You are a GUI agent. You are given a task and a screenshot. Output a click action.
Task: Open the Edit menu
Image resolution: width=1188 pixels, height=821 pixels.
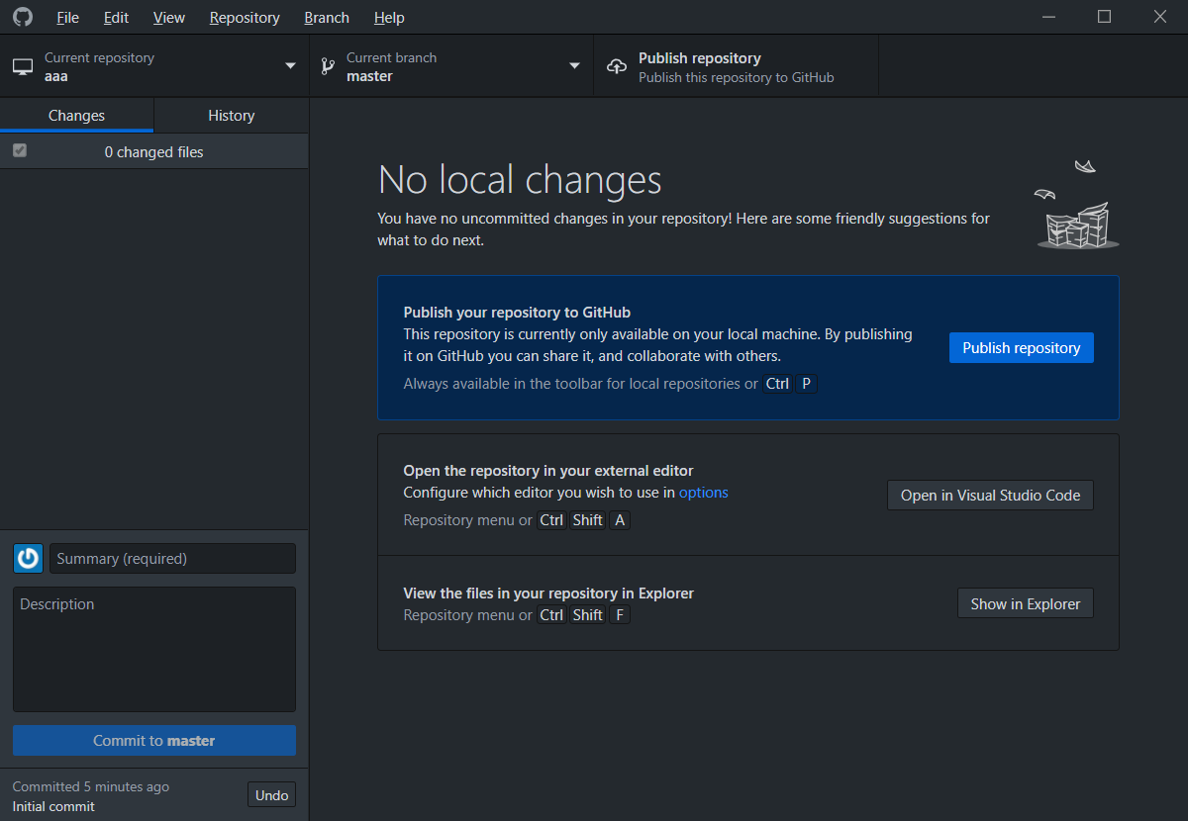click(116, 18)
